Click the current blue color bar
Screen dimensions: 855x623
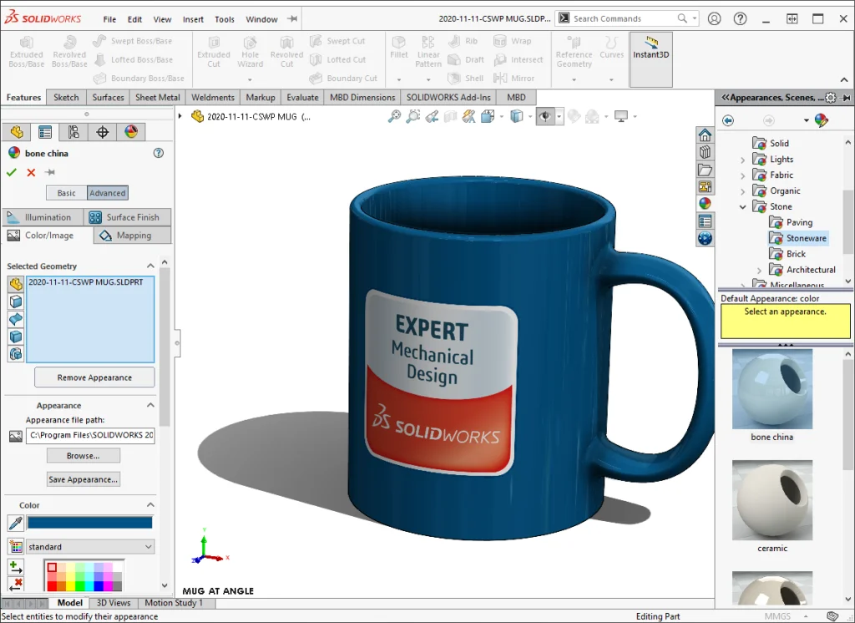coord(90,523)
